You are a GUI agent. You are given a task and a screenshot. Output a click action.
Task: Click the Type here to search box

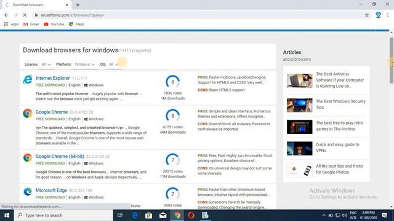point(63,215)
